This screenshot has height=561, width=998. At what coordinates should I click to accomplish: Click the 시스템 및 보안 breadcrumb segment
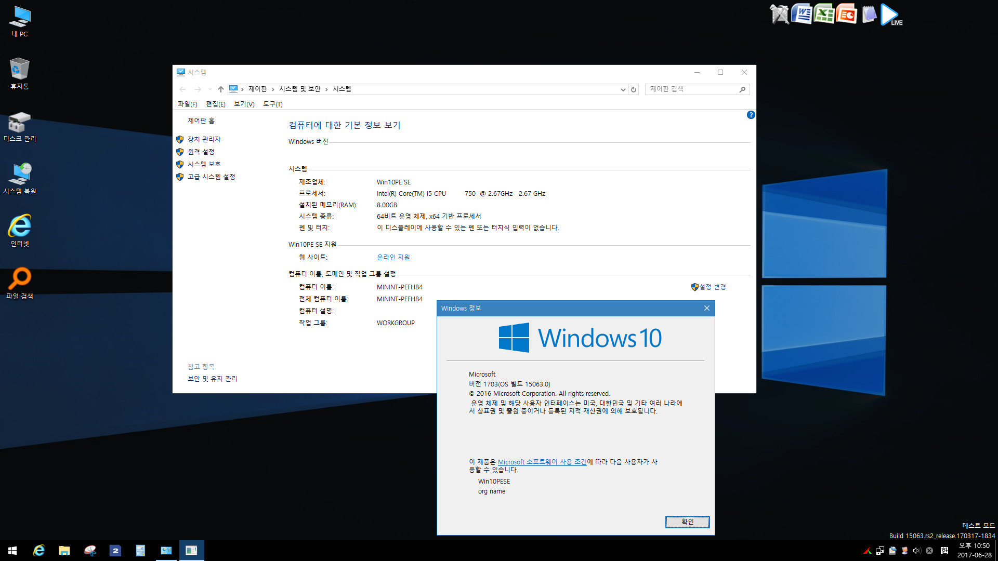[x=300, y=89]
